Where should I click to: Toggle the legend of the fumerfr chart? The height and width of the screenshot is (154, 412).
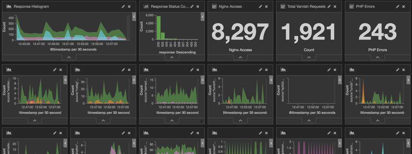(272, 80)
